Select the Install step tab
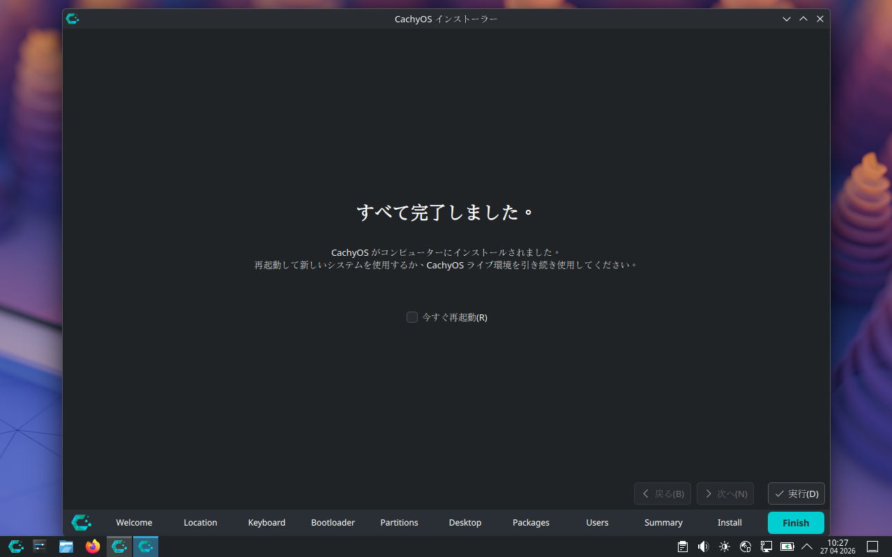892x557 pixels. coord(730,523)
